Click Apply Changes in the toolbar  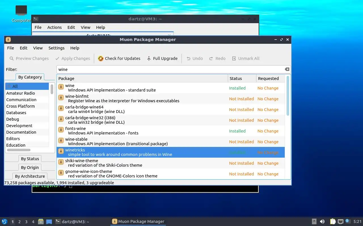pyautogui.click(x=73, y=58)
